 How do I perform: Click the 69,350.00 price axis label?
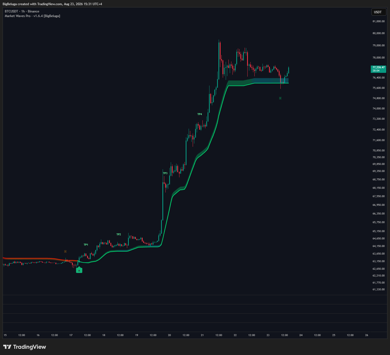click(x=379, y=171)
